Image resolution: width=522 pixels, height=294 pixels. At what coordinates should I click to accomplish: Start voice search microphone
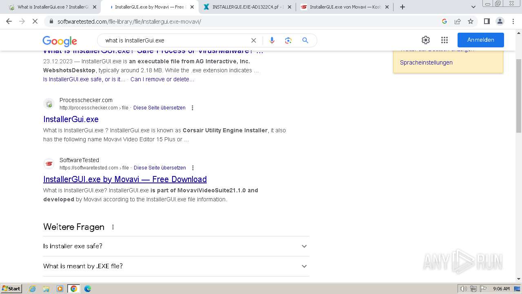coord(272,40)
